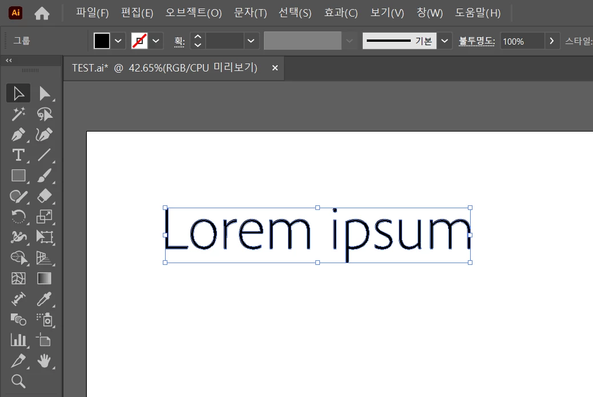Image resolution: width=593 pixels, height=397 pixels.
Task: Expand the opacity slider arrow
Action: (x=552, y=41)
